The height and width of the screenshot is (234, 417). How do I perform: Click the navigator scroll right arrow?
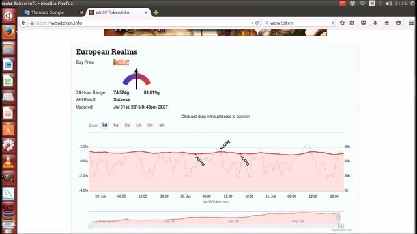[341, 226]
